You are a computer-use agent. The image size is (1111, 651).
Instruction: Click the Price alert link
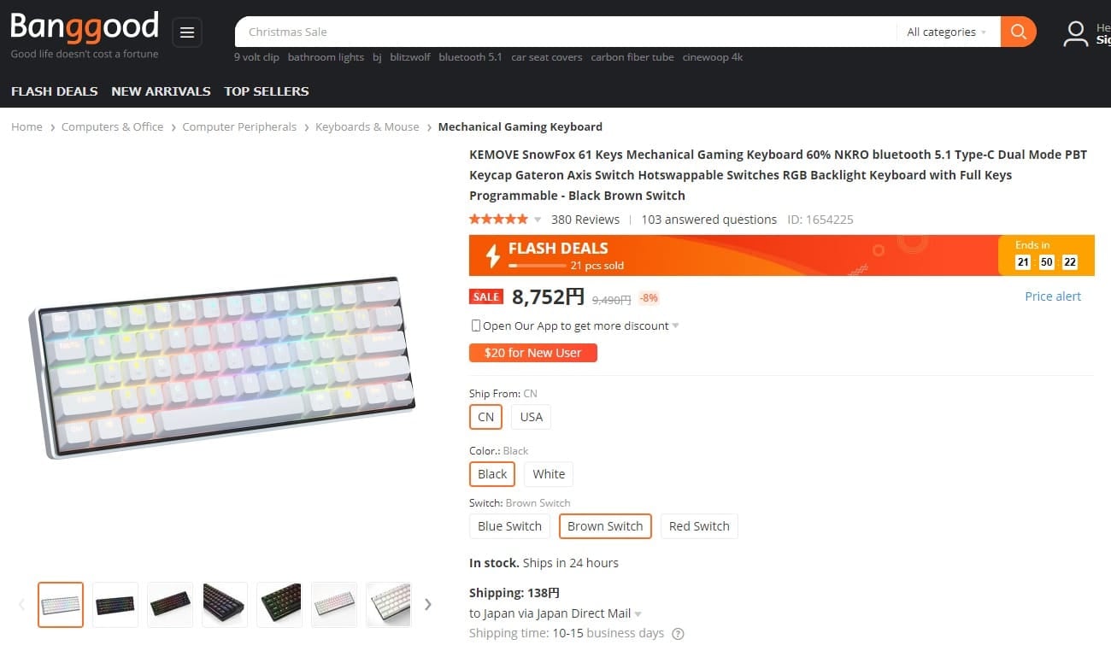tap(1053, 296)
